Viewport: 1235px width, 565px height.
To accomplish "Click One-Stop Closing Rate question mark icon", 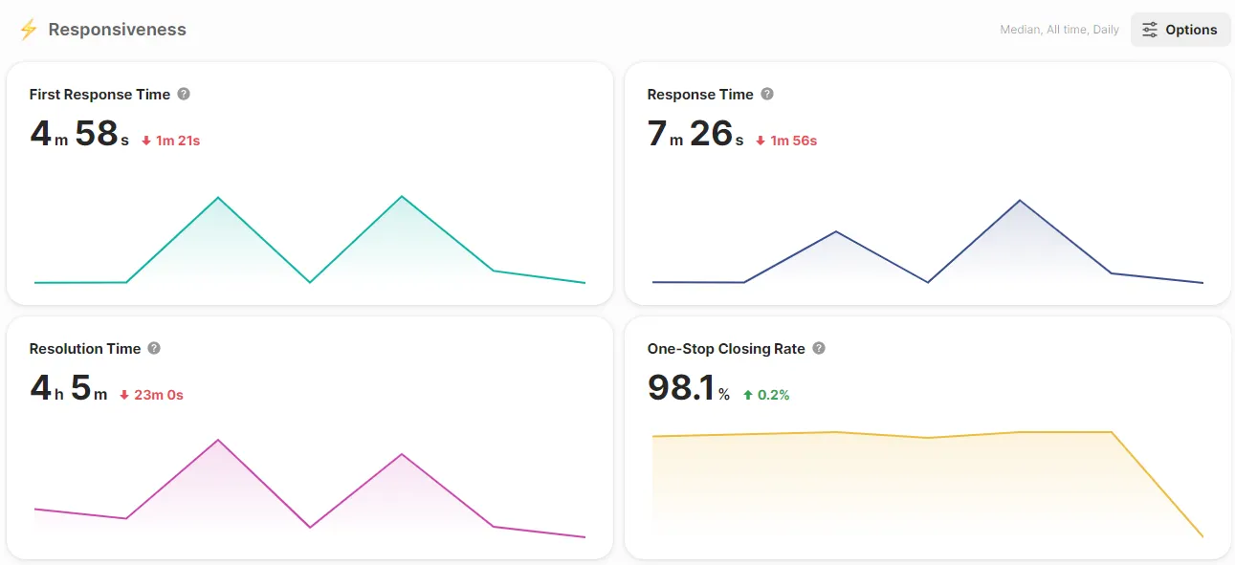I will (819, 348).
